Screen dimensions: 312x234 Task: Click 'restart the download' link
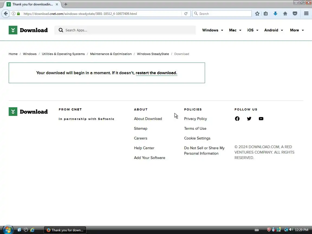click(156, 73)
